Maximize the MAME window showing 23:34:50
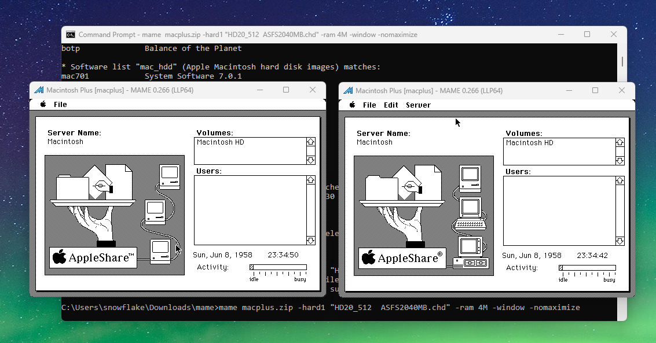This screenshot has width=656, height=343. coord(286,90)
